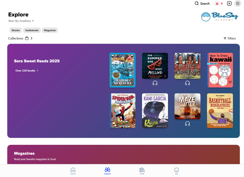Go to the Home tab
The height and width of the screenshot is (177, 244).
coord(73,171)
